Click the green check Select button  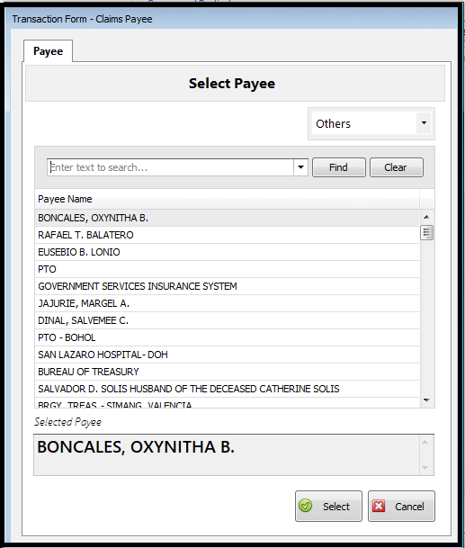(328, 506)
